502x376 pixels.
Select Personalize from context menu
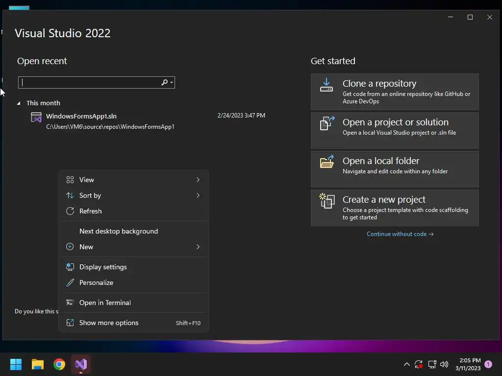pyautogui.click(x=133, y=282)
